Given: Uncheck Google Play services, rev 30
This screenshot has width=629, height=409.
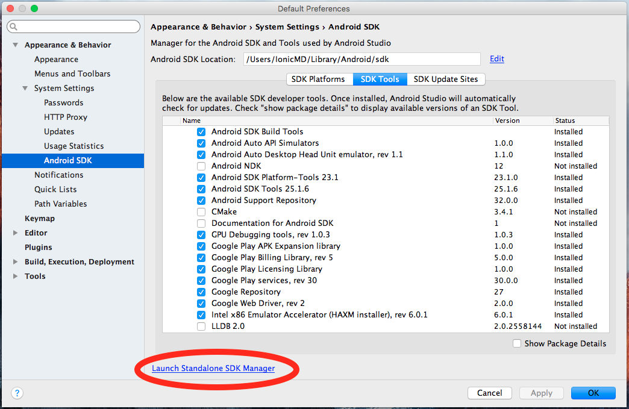Looking at the screenshot, I should coord(201,280).
